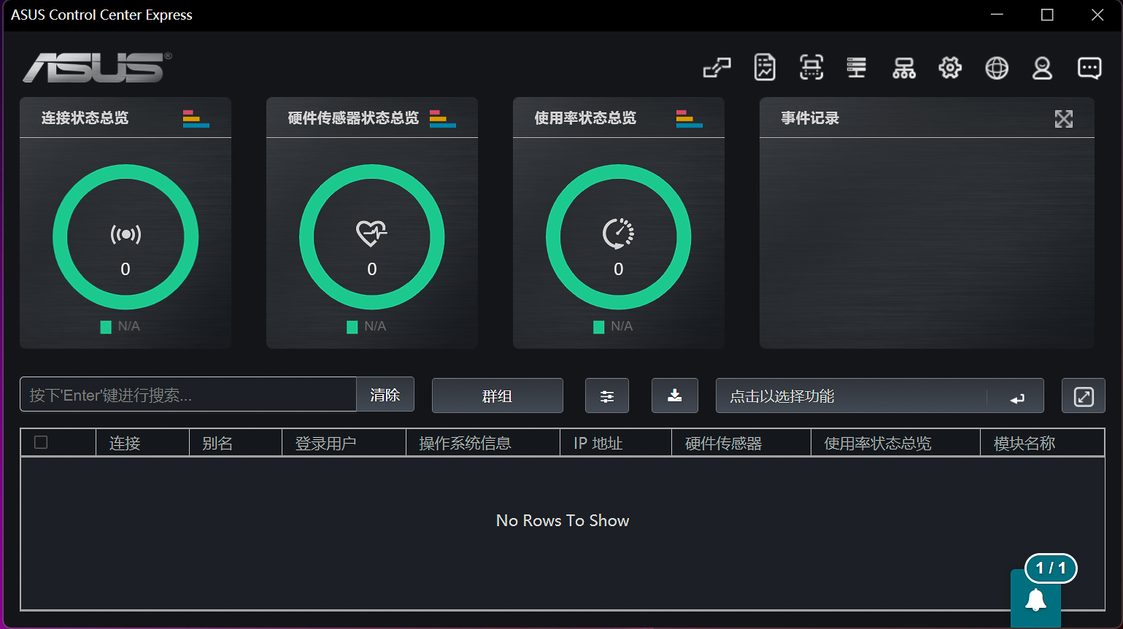Open the network topology icon

[903, 67]
